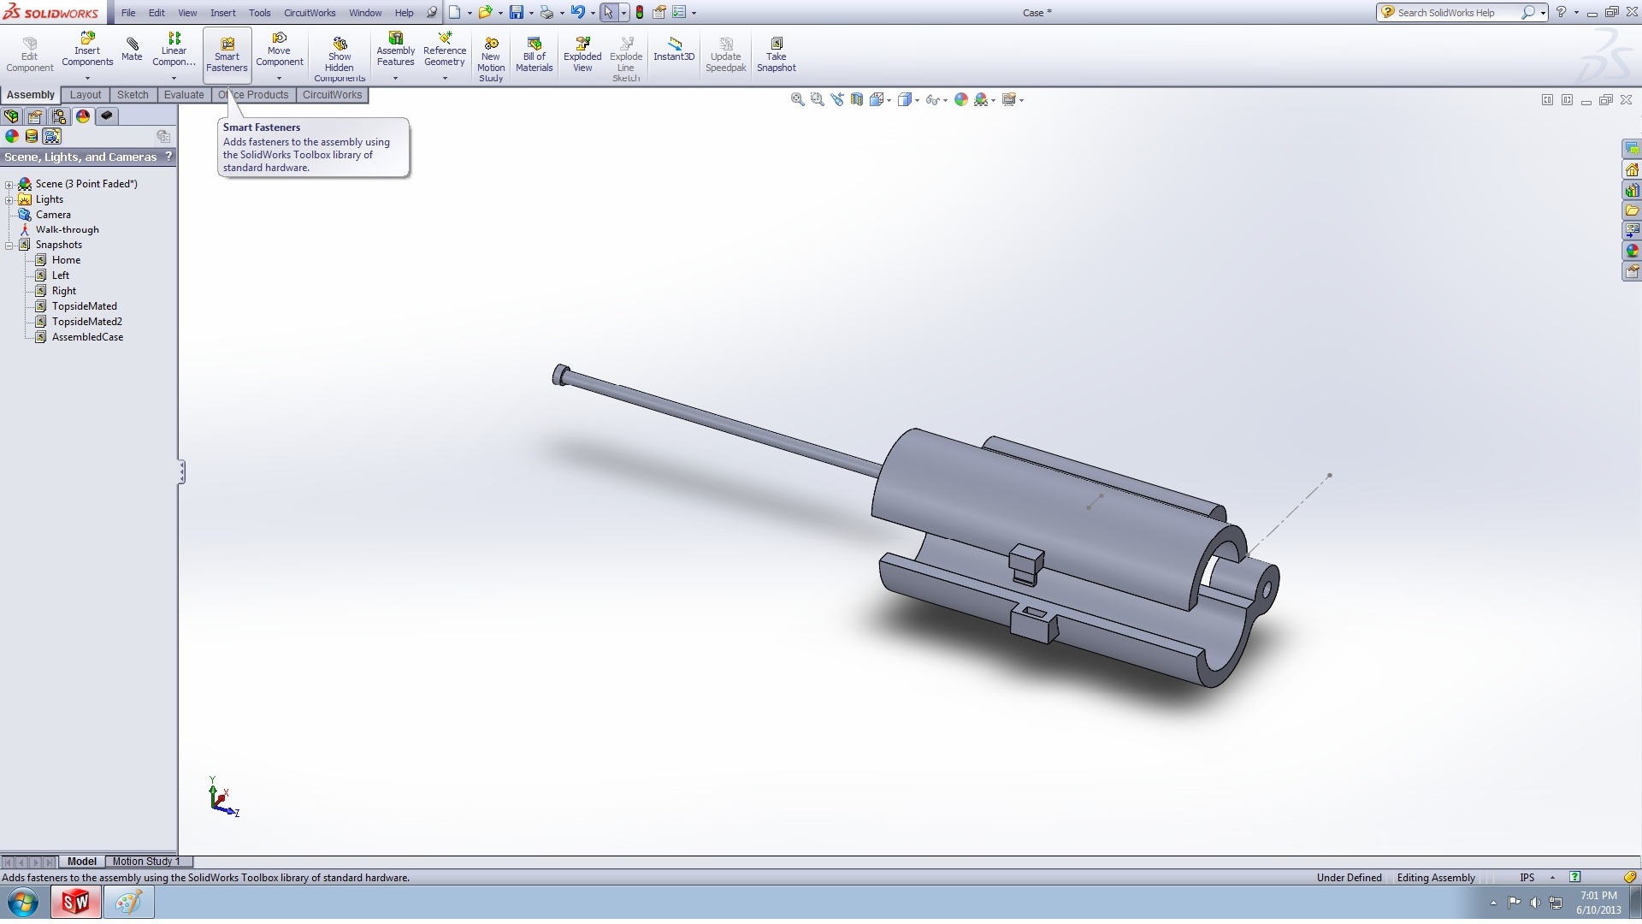Image resolution: width=1642 pixels, height=924 pixels.
Task: Open the CircuitWorks menu
Action: (310, 13)
